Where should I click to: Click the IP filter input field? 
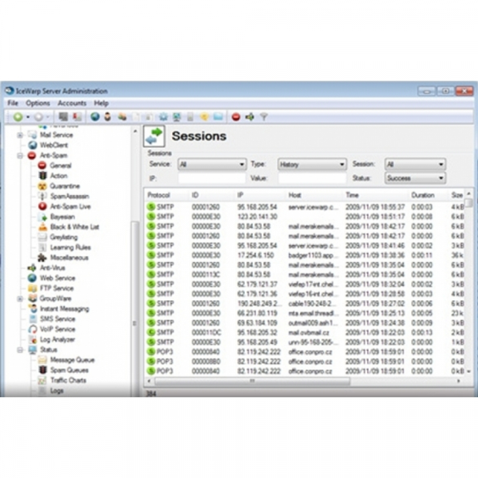tap(212, 178)
